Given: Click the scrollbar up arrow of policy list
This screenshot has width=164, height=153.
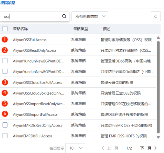Looking at the screenshot, I should tap(158, 38).
